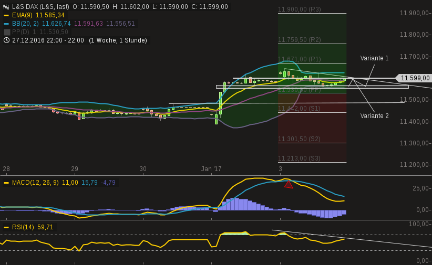Open the 1 Woche, 1 Stunde timeframe selector
432x265 pixels.
click(x=118, y=40)
